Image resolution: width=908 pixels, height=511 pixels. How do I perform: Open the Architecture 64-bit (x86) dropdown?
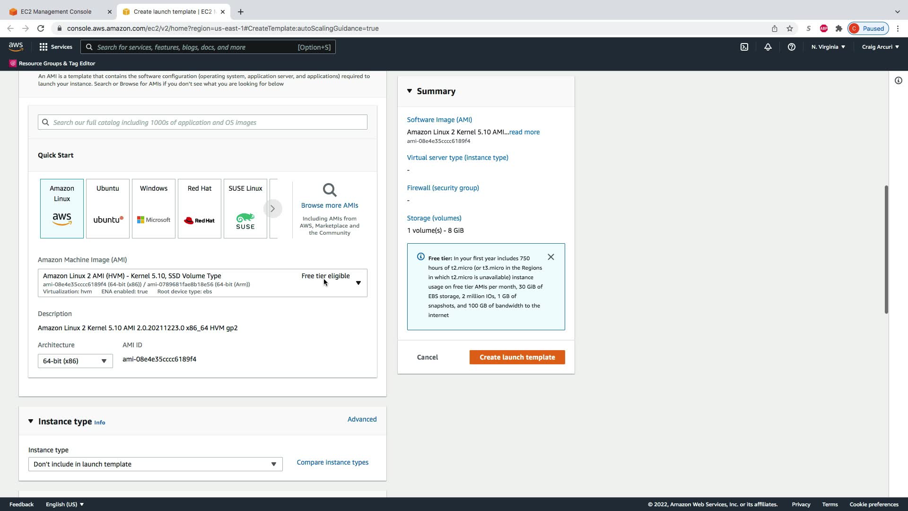[75, 361]
